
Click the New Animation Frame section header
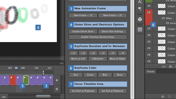point(98,8)
